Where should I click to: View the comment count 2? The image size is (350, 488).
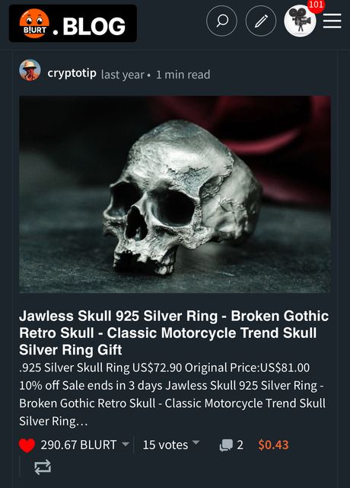coord(240,445)
